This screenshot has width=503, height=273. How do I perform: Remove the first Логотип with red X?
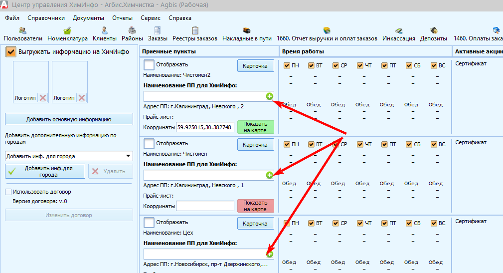point(43,98)
